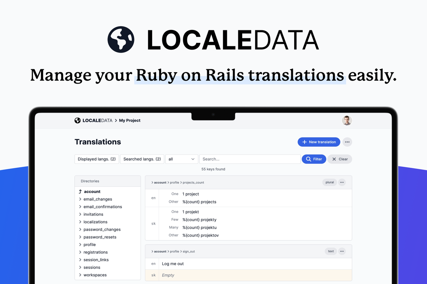Click the user avatar thumbnail
Screen dimensions: 427x284
[347, 120]
